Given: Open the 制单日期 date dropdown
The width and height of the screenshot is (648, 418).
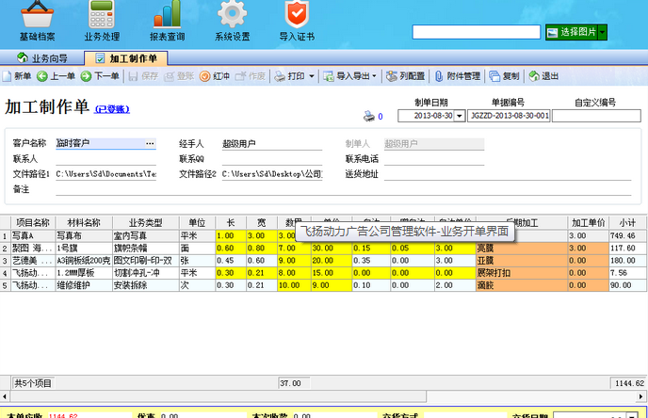Looking at the screenshot, I should (461, 117).
